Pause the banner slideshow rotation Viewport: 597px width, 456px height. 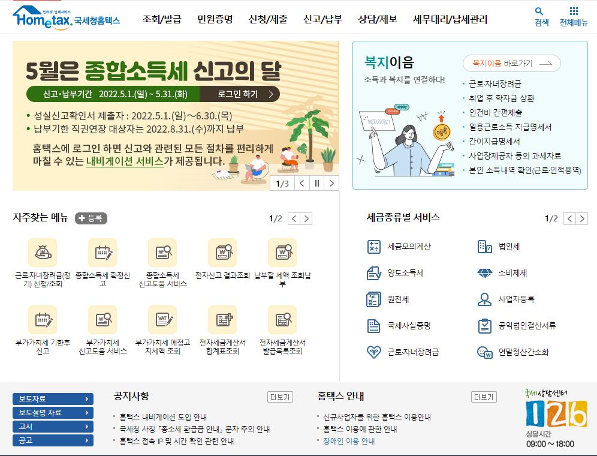point(316,183)
